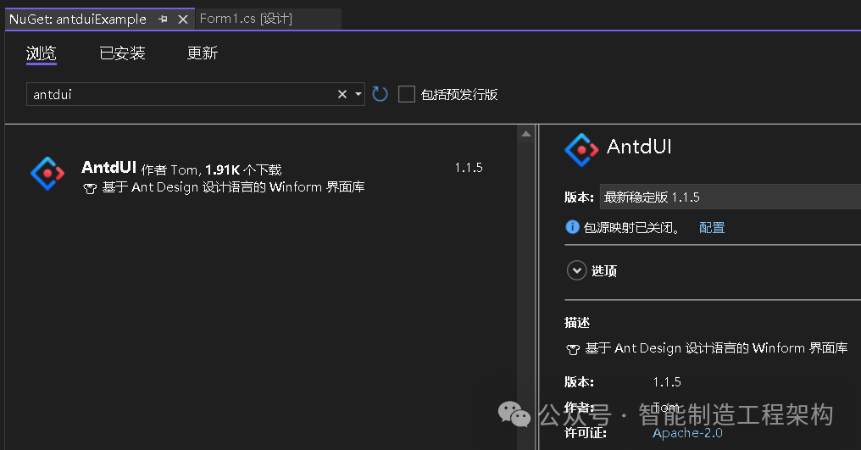Pin the NuGet: antduiExample tab
861x450 pixels.
pyautogui.click(x=163, y=19)
